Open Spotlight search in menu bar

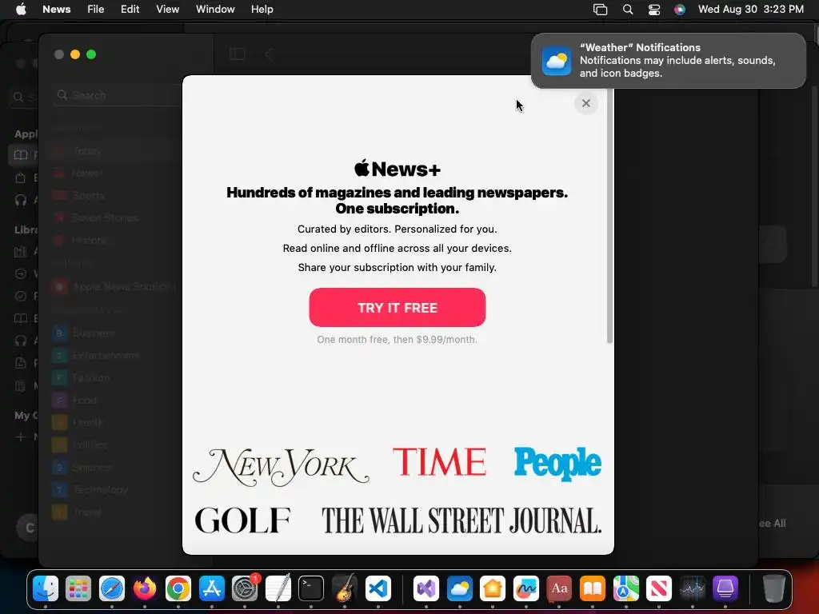pos(628,10)
